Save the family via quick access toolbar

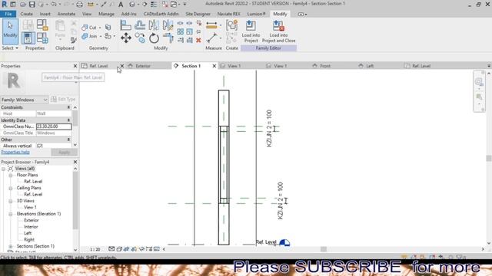(32, 5)
